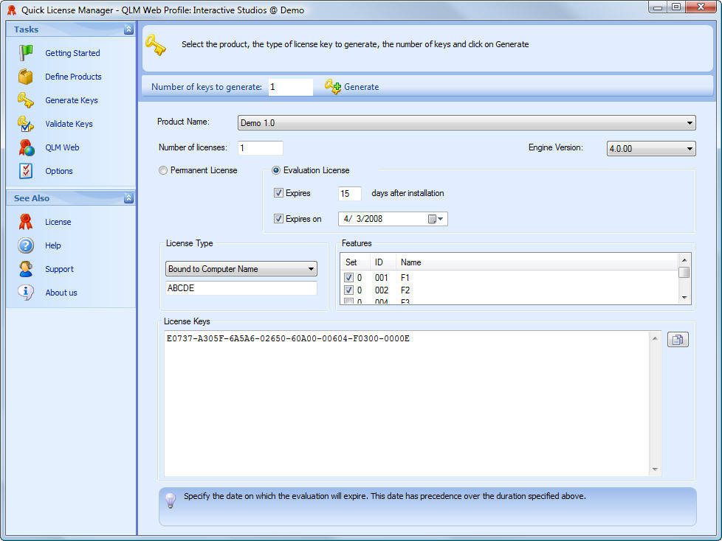Toggle the Expires days checkbox
The height and width of the screenshot is (541, 722).
pyautogui.click(x=278, y=194)
